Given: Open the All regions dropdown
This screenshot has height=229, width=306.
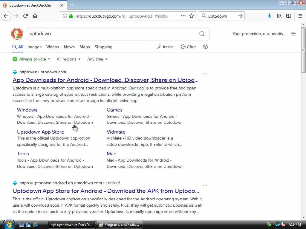Looking at the screenshot, I should point(68,59).
